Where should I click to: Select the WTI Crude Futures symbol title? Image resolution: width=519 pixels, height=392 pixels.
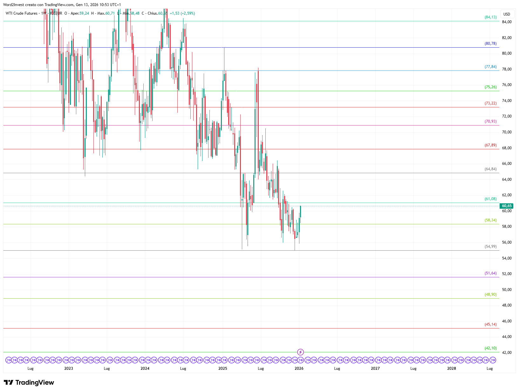point(21,13)
